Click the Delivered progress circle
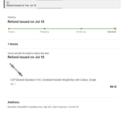The width and height of the screenshot is (128, 119). point(115,29)
